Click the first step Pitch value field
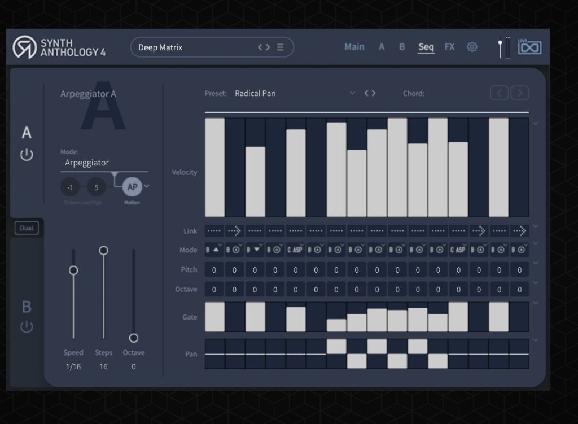 coord(214,270)
